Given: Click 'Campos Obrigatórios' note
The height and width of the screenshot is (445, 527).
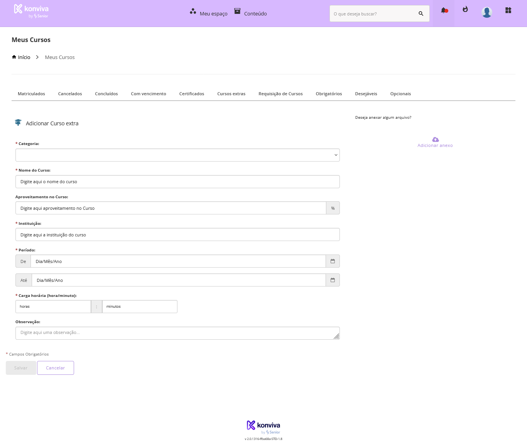Looking at the screenshot, I should click(27, 354).
